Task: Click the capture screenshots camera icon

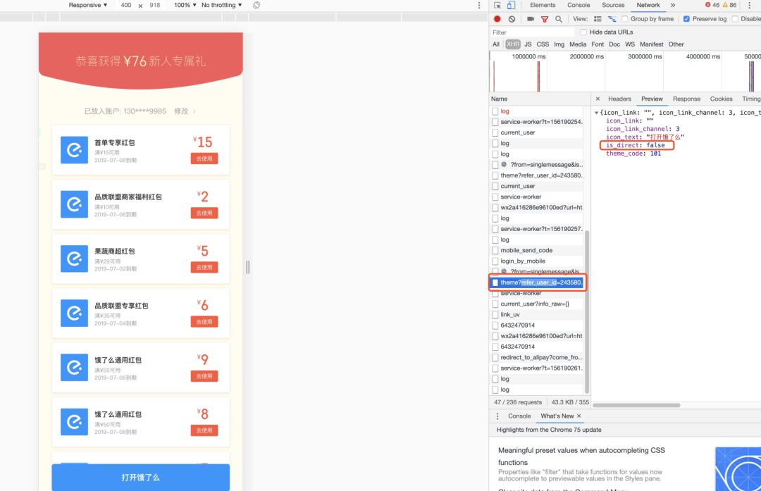Action: [x=531, y=19]
